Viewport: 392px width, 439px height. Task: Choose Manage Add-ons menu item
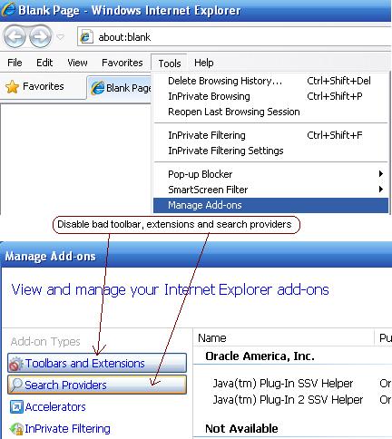pyautogui.click(x=270, y=205)
